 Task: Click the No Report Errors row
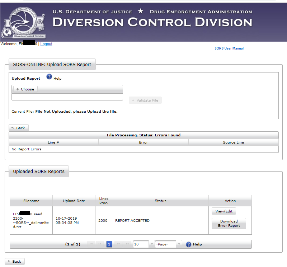(x=144, y=149)
